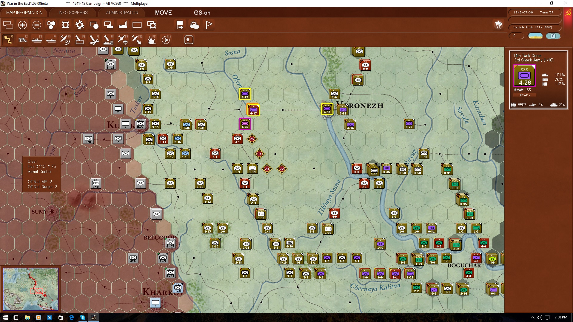573x322 pixels.
Task: Open the INFO SCREENS tab
Action: pos(73,13)
